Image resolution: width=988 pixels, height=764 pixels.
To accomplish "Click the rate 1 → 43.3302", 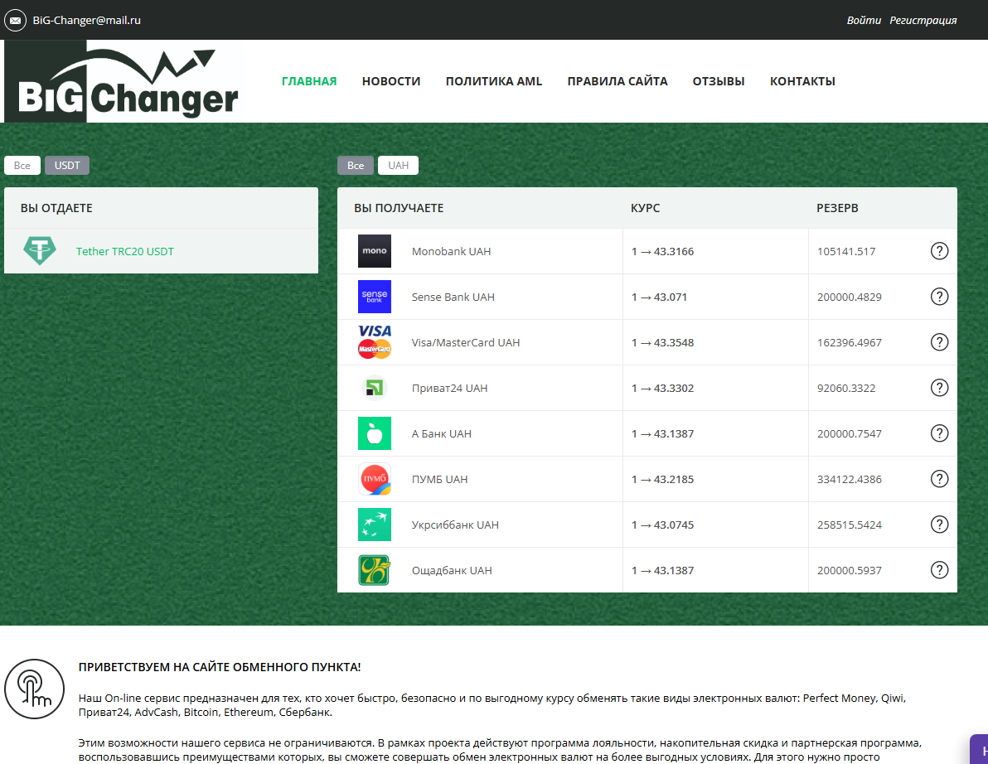I will pos(662,388).
